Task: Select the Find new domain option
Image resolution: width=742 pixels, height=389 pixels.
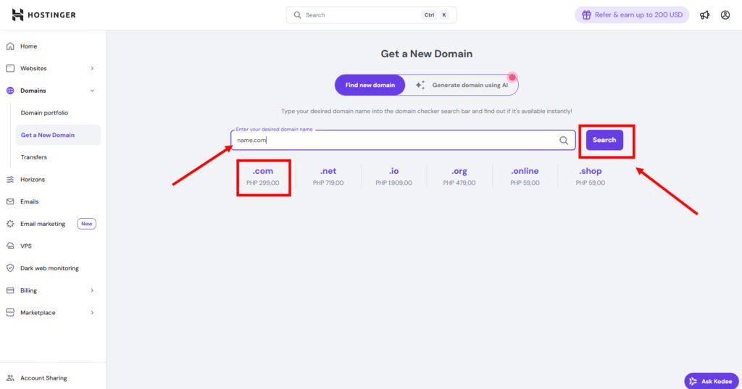Action: [x=370, y=85]
